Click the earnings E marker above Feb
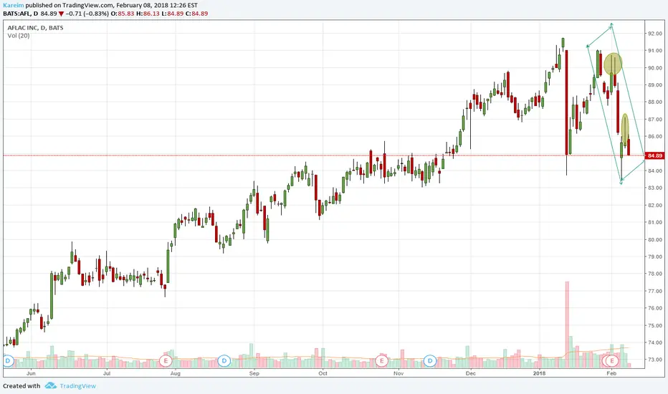Viewport: 668px width, 394px height. [x=612, y=361]
